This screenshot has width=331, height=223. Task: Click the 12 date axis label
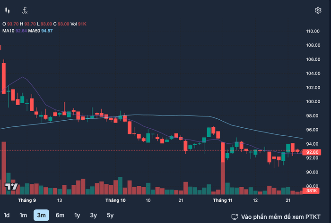coord(255,200)
